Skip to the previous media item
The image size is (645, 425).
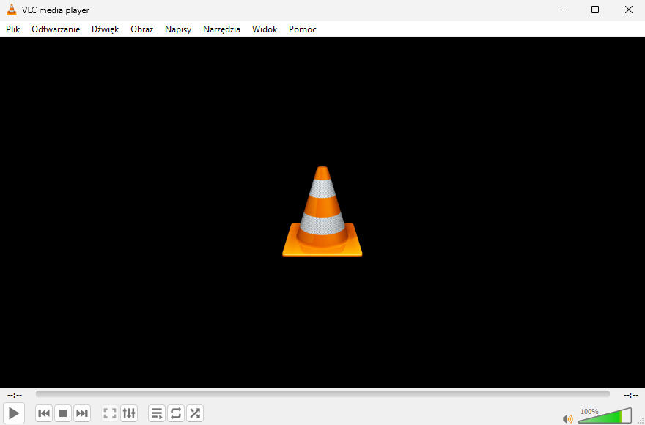[43, 413]
